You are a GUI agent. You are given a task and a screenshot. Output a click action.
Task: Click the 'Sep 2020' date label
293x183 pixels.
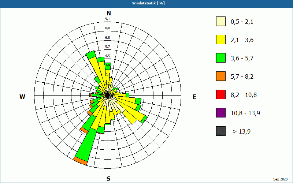point(280,179)
